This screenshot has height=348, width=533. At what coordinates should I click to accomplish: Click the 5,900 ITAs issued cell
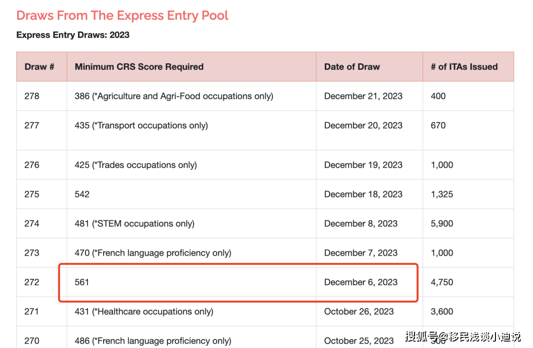click(x=442, y=224)
